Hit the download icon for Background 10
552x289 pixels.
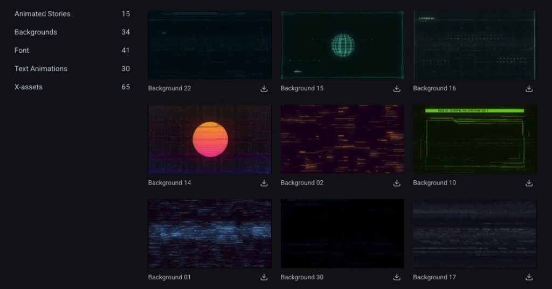point(529,183)
